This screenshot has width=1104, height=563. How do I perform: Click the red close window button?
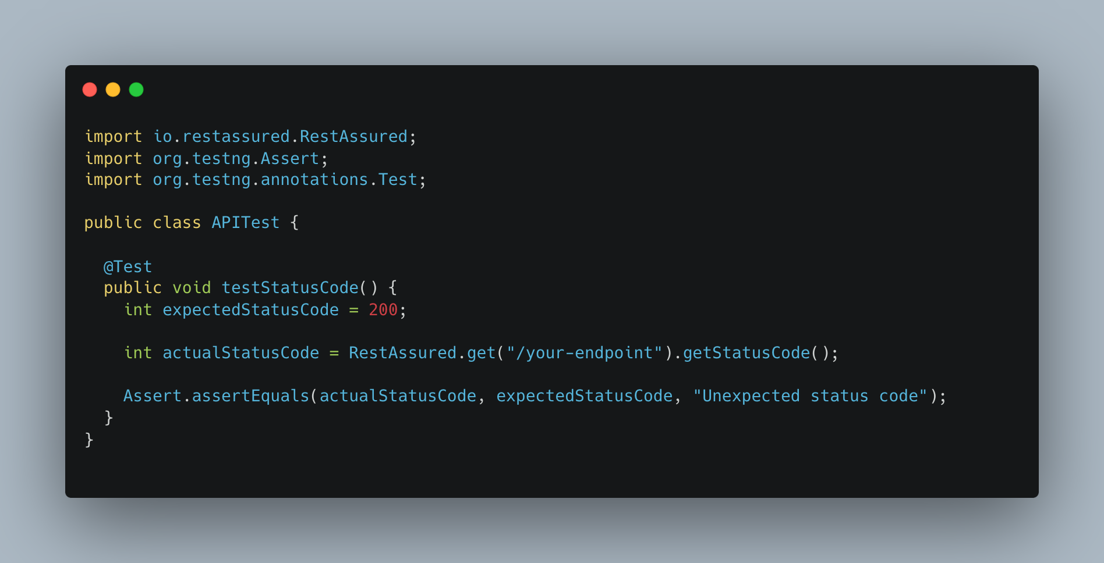90,90
